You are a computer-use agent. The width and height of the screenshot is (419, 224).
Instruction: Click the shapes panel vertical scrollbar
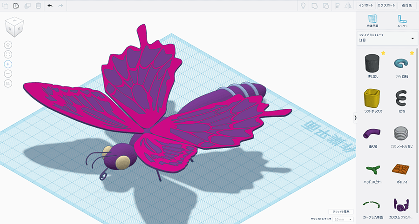click(418, 131)
